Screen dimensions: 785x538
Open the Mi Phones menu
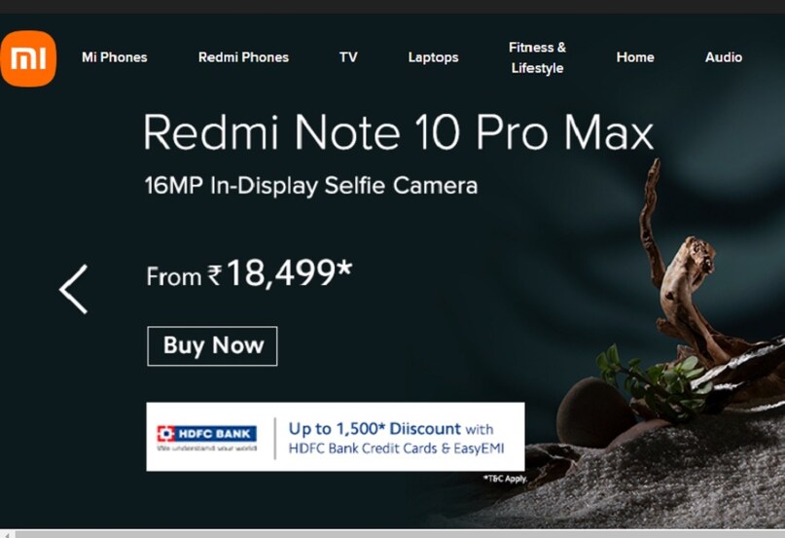[115, 57]
